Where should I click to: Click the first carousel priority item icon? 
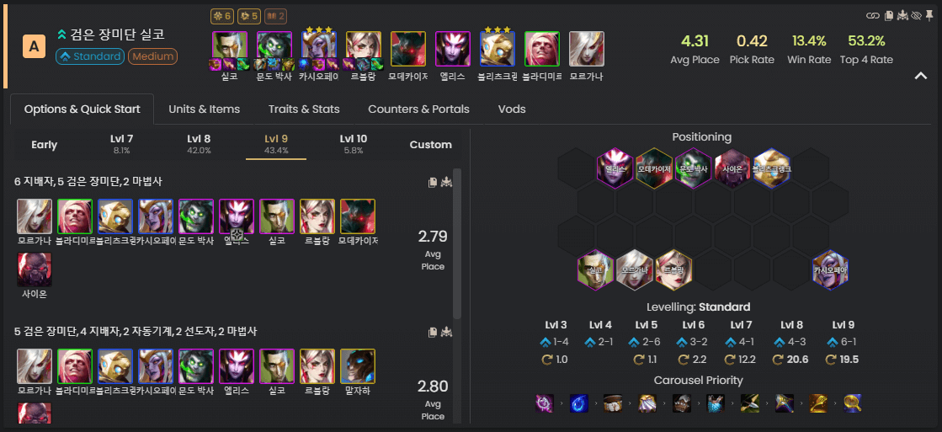click(545, 403)
